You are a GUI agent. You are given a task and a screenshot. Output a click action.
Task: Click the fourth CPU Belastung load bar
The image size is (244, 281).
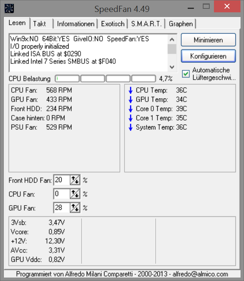pos(143,79)
